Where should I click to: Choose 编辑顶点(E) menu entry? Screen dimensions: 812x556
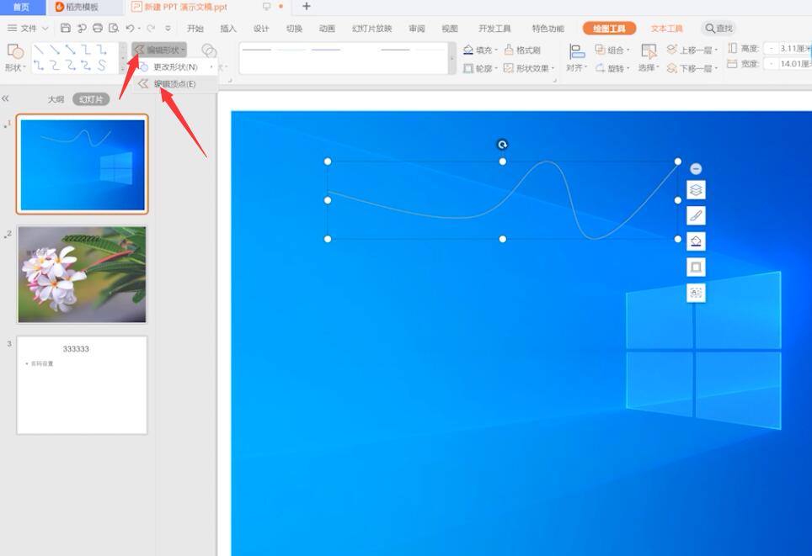click(x=174, y=84)
